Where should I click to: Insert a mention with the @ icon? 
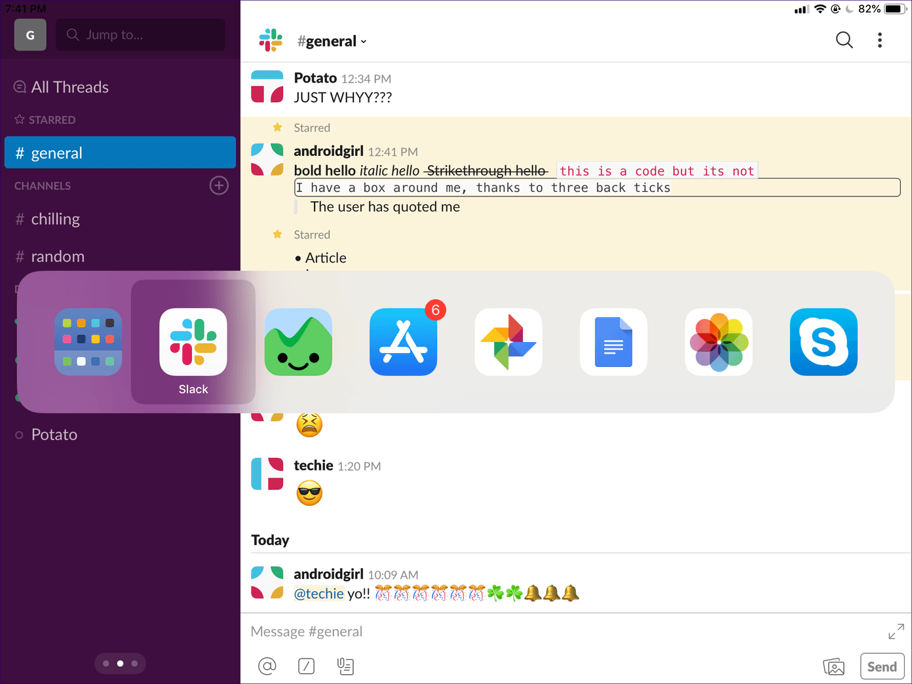(x=267, y=666)
